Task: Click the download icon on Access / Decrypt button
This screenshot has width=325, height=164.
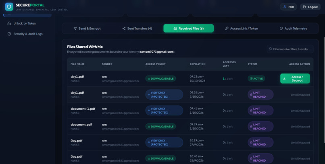Action: click(x=284, y=79)
